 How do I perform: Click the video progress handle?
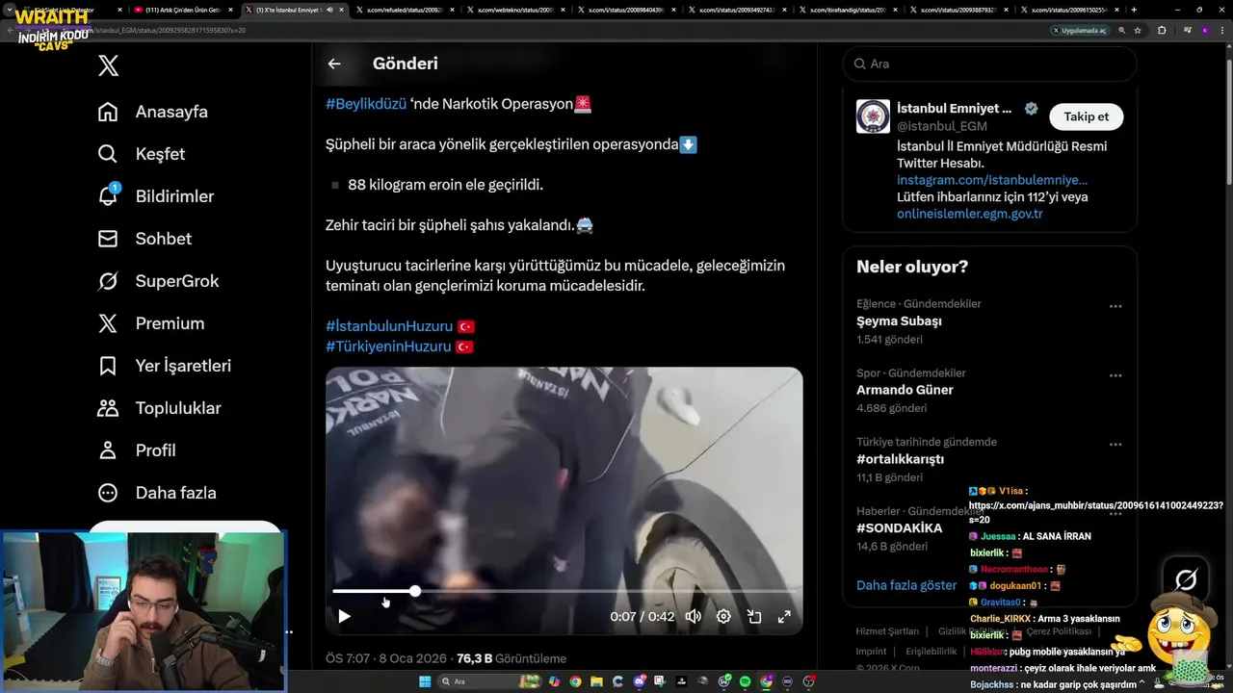pos(415,591)
